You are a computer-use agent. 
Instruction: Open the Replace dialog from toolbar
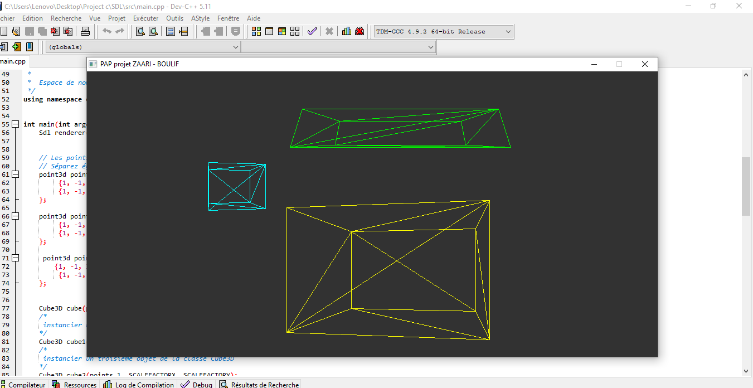pyautogui.click(x=153, y=31)
